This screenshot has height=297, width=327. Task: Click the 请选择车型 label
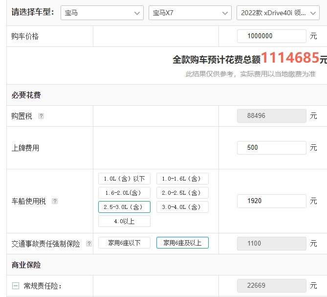[x=33, y=12]
